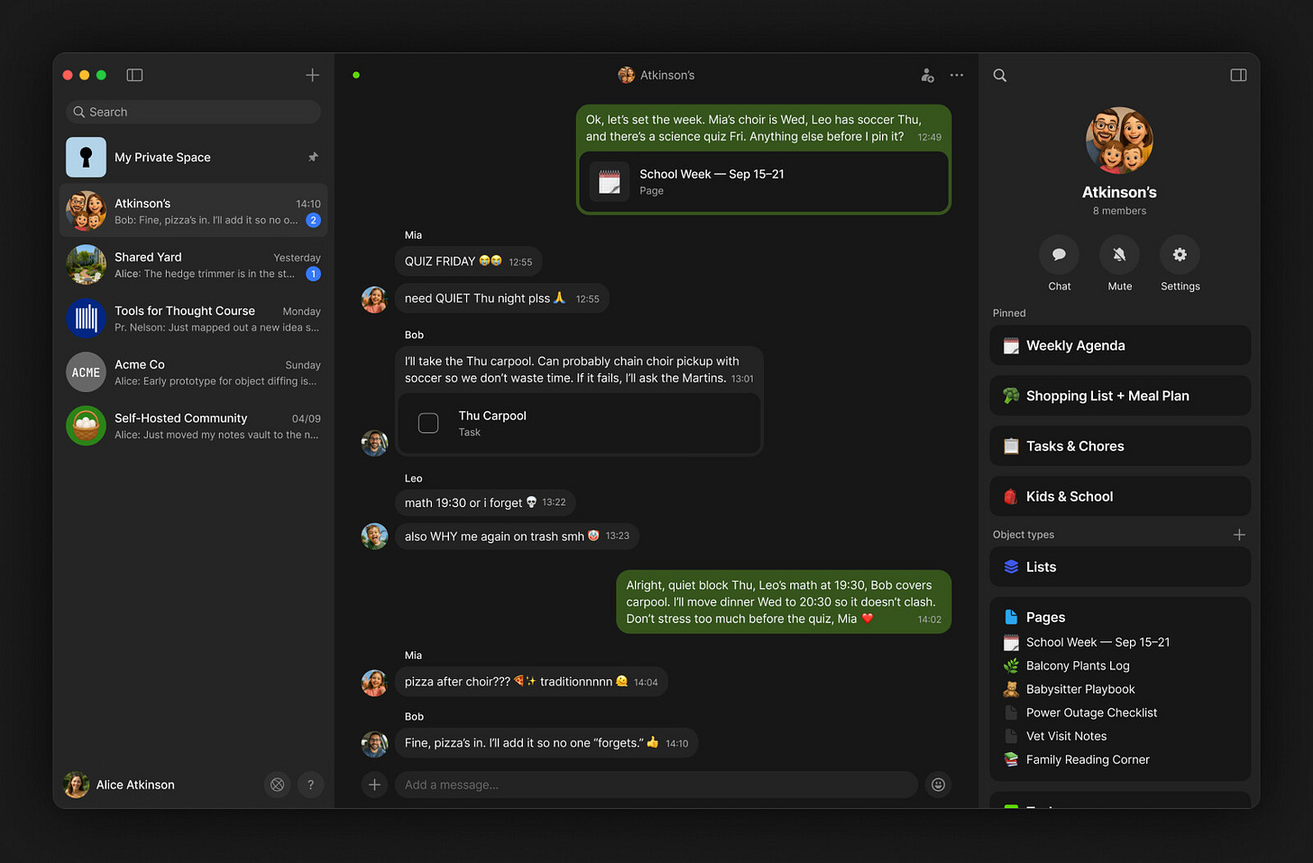Open the three-dot more menu in header
The height and width of the screenshot is (863, 1313).
(x=957, y=75)
